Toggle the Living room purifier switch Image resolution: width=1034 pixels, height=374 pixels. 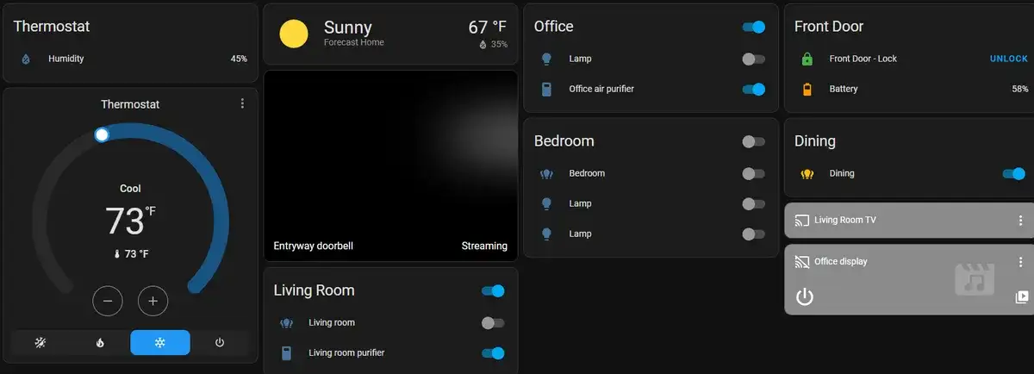(493, 352)
